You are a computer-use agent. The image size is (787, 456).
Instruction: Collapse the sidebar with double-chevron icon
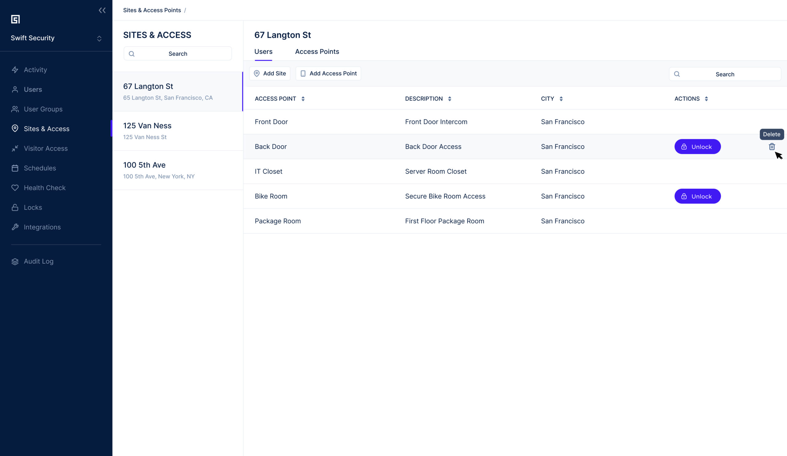(102, 10)
